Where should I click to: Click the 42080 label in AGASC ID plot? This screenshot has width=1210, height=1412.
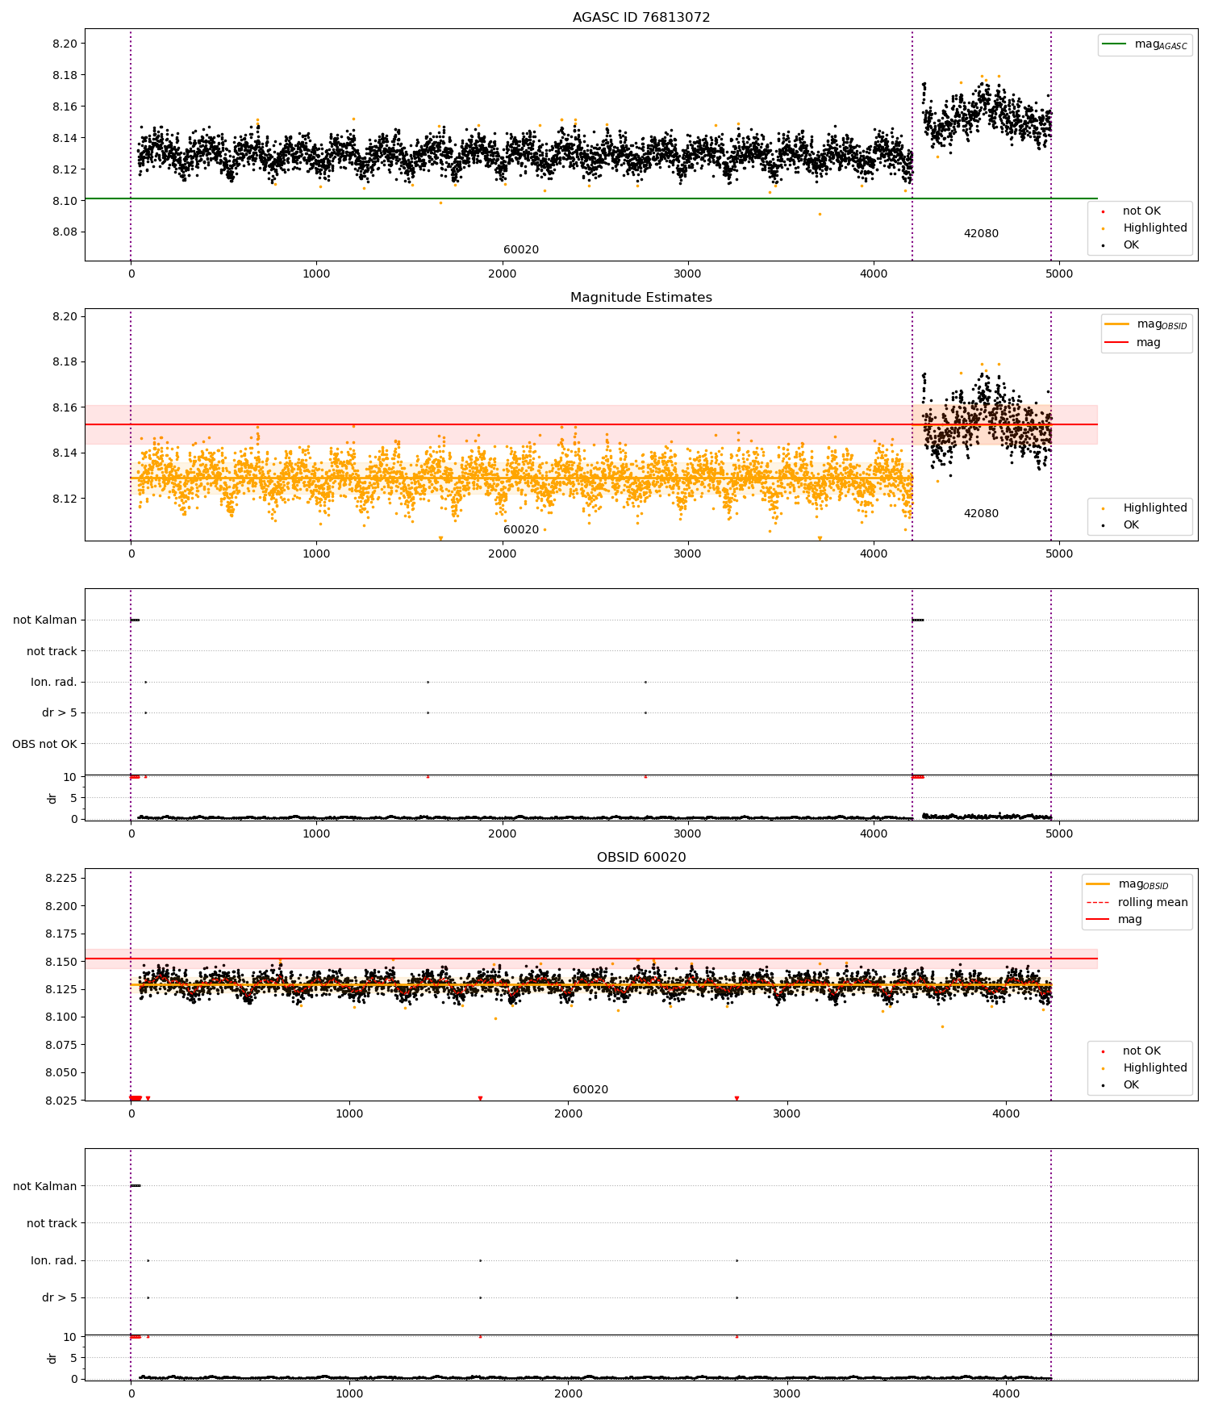coord(981,234)
